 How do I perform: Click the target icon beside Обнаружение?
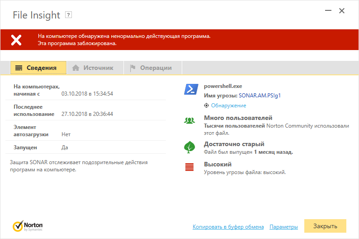tap(206, 106)
